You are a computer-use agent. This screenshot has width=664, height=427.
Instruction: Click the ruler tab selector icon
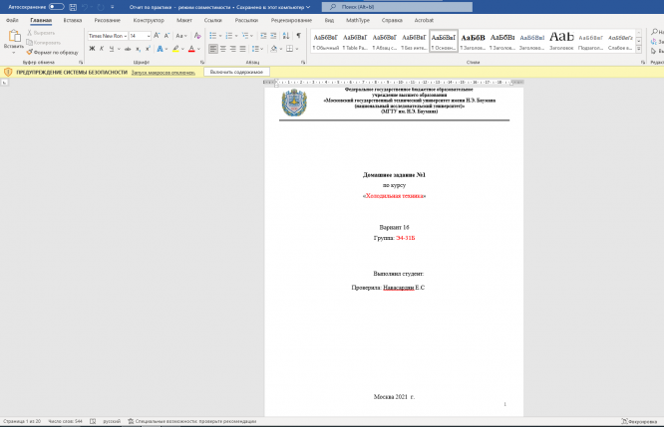tap(4, 82)
